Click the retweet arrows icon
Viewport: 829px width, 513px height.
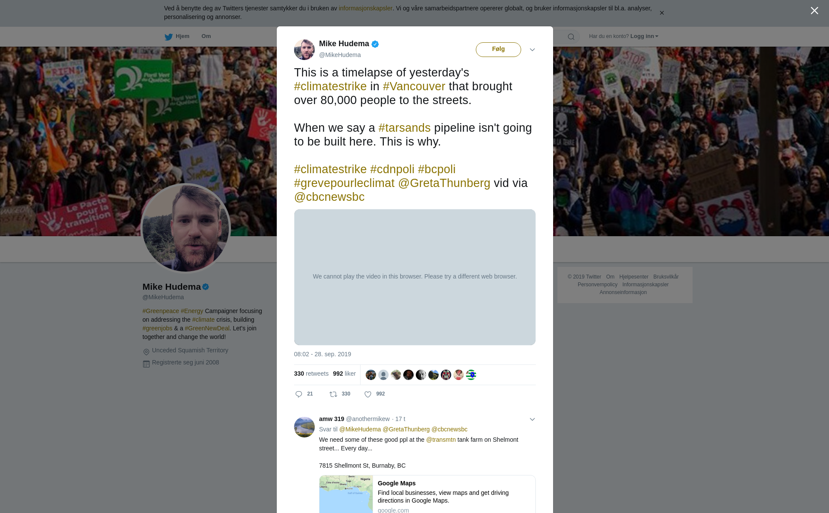tap(333, 394)
